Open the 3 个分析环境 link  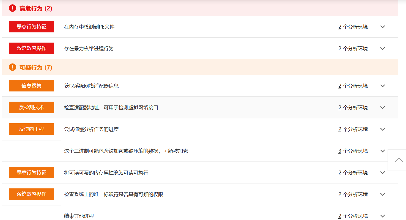coord(353,151)
